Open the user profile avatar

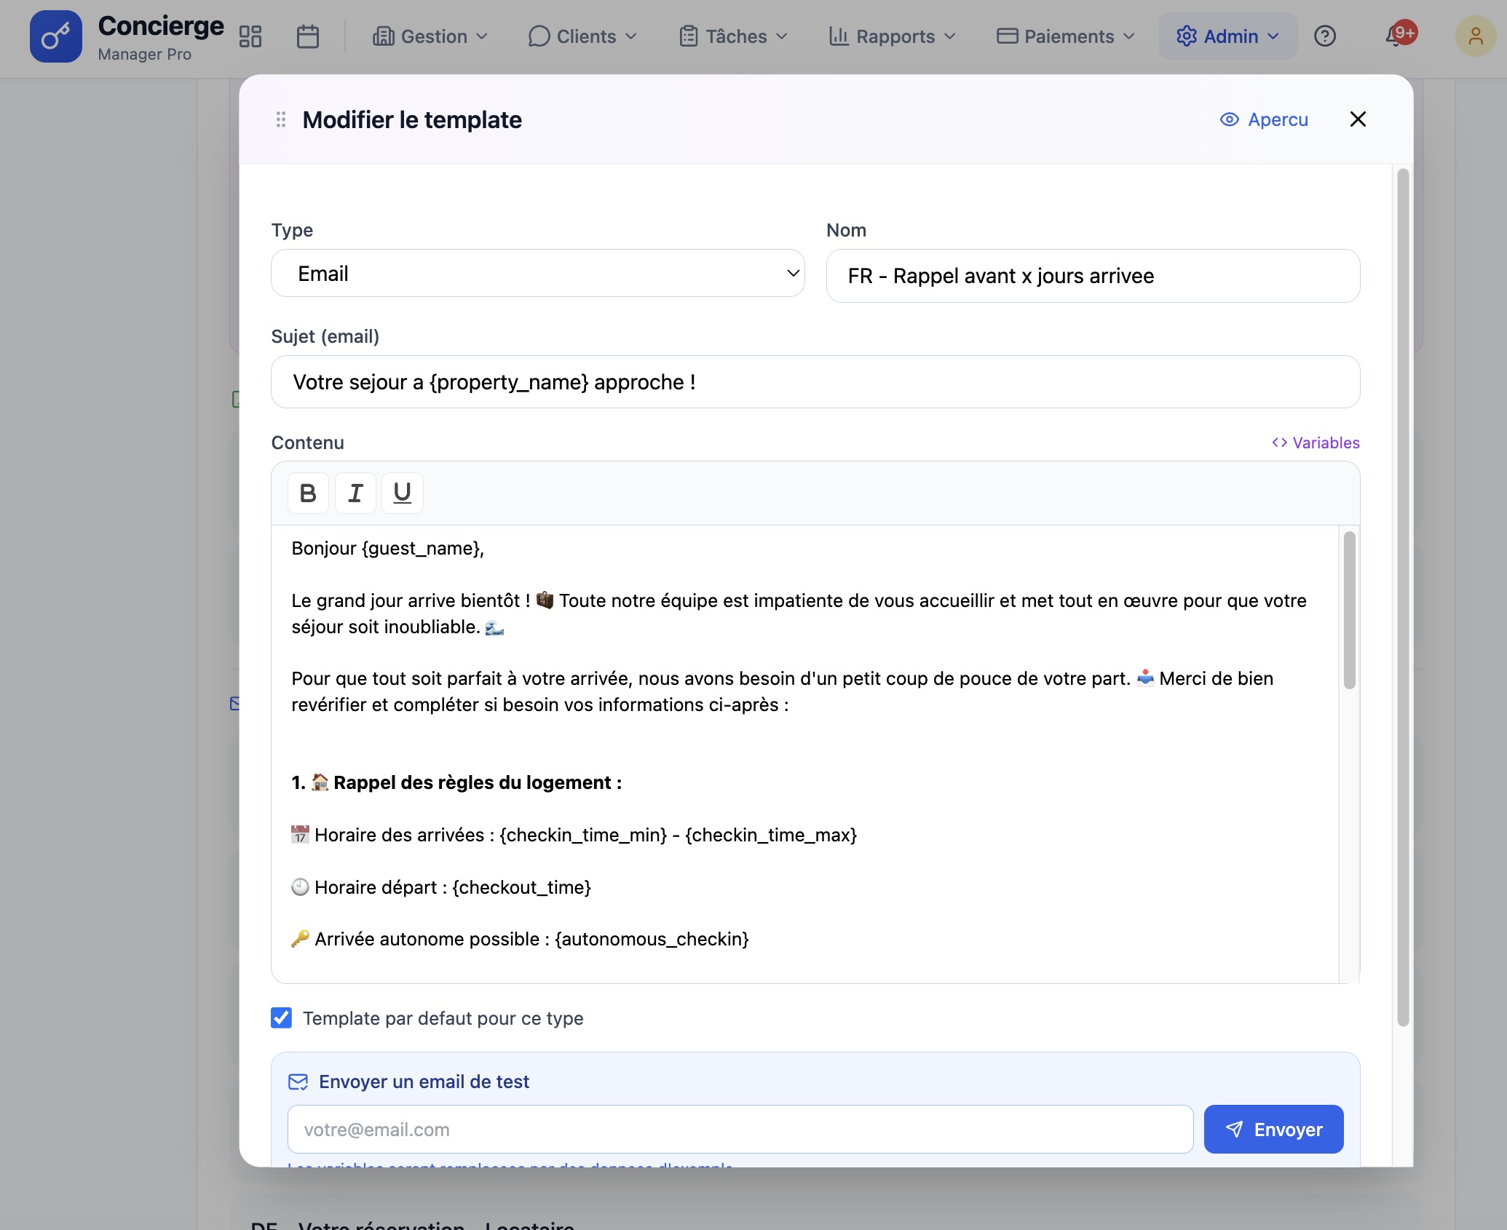tap(1476, 36)
